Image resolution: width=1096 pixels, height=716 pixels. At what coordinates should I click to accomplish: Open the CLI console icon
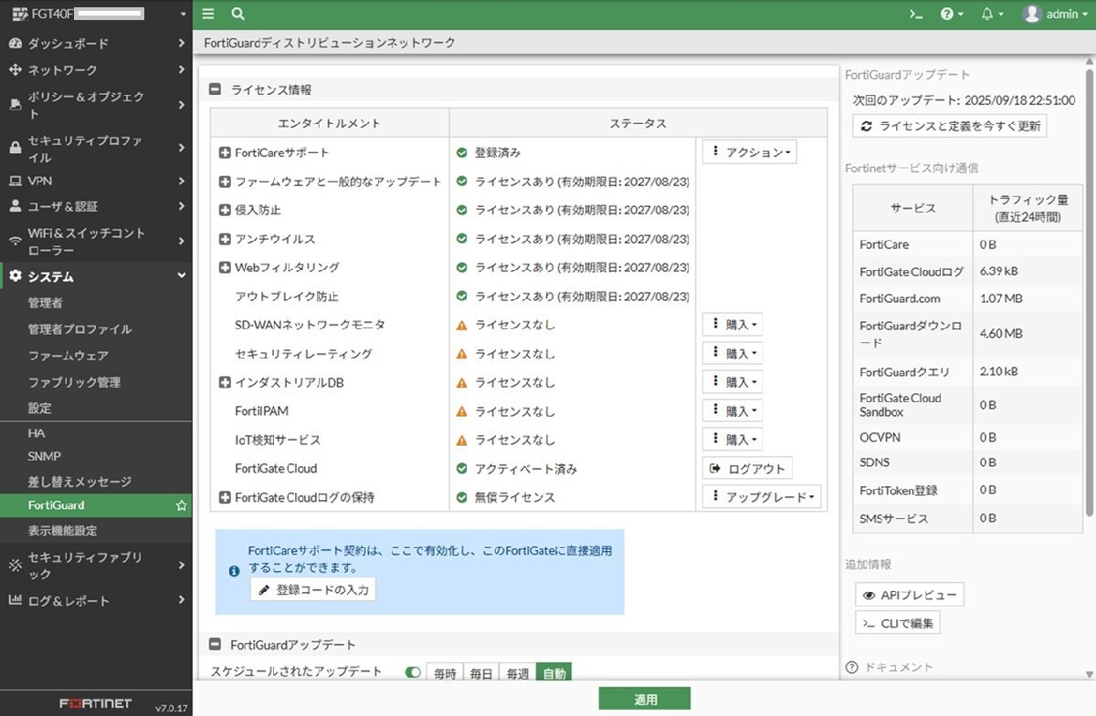coord(916,14)
